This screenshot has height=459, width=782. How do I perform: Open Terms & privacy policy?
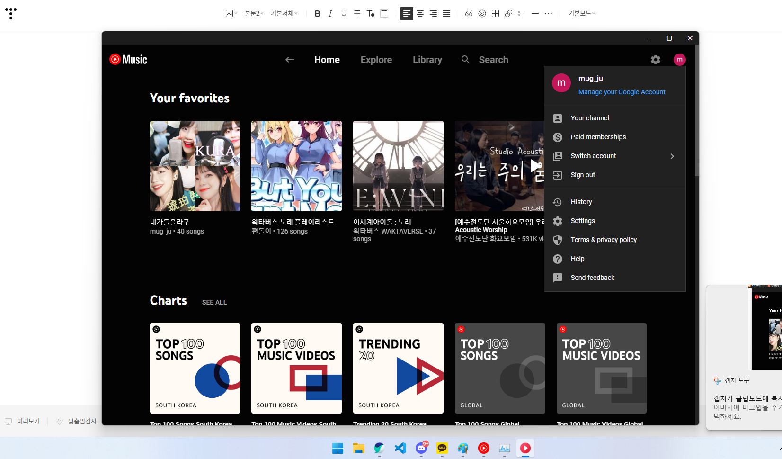point(615,240)
